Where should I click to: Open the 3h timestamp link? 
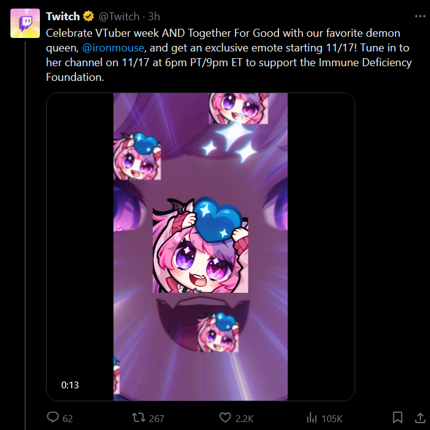click(154, 17)
